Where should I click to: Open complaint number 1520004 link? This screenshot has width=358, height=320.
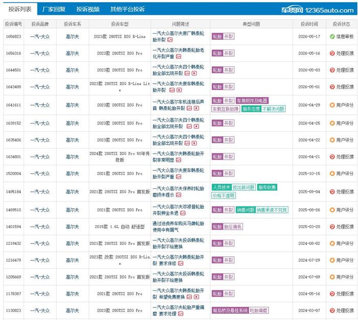coord(13,174)
